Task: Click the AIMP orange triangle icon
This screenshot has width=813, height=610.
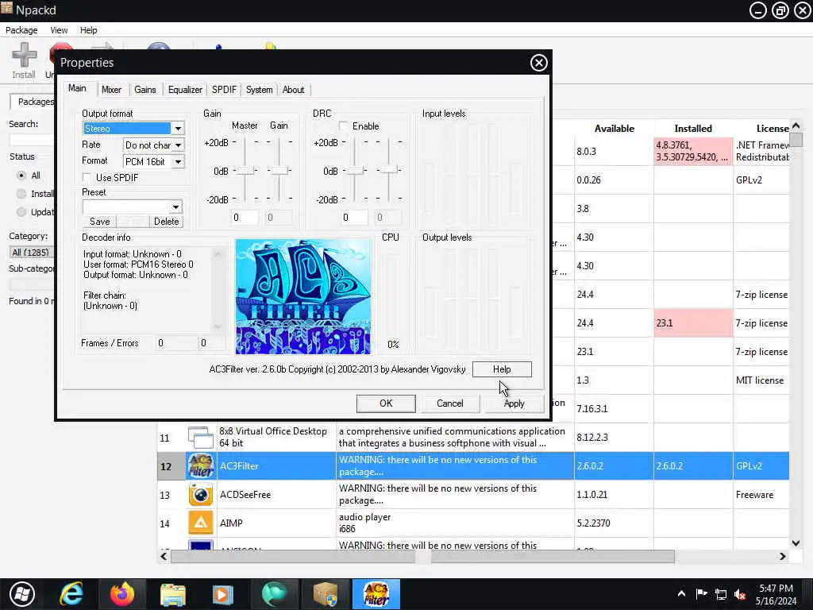Action: point(201,523)
